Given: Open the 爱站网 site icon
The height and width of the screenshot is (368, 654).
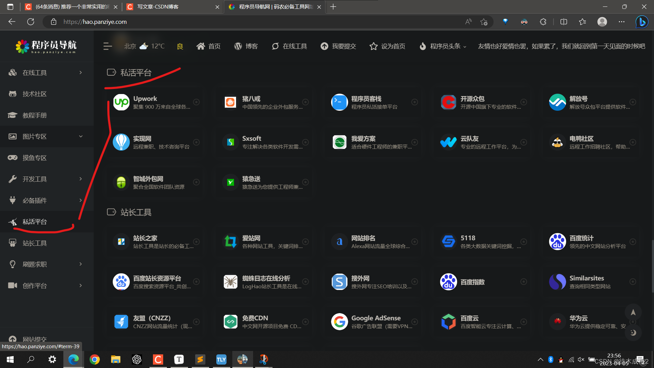Looking at the screenshot, I should pos(230,242).
